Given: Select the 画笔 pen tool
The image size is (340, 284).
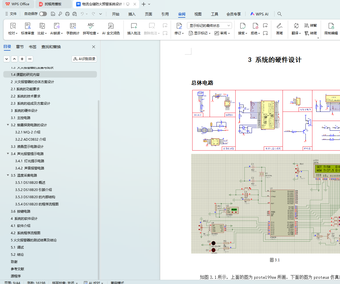Looking at the screenshot, I should pyautogui.click(x=279, y=26).
